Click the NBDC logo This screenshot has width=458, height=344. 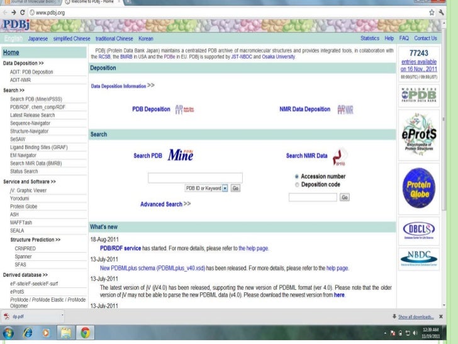click(419, 258)
